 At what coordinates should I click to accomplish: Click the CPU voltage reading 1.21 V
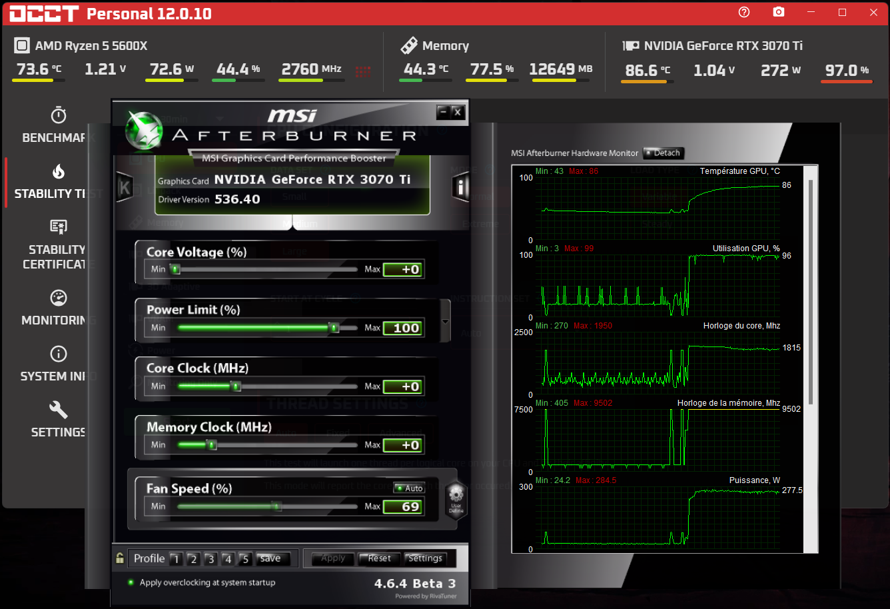coord(105,69)
